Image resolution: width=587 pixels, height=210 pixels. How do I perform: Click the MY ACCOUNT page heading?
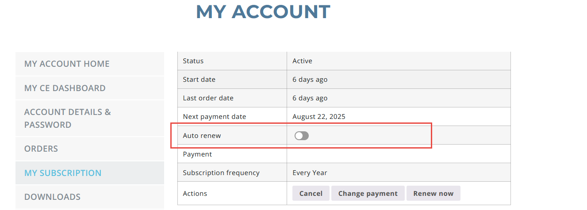point(263,11)
